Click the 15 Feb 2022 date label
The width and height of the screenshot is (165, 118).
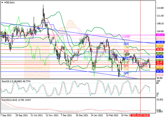click(112, 115)
